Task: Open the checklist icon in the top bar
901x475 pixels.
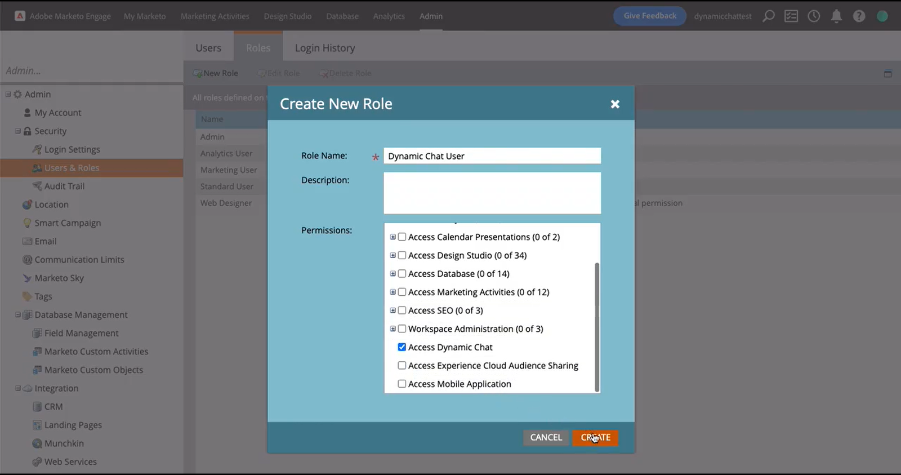Action: [791, 16]
